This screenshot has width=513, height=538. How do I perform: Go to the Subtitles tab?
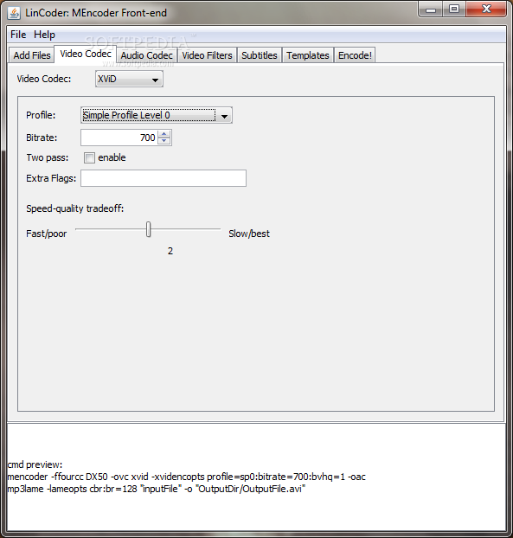coord(259,55)
